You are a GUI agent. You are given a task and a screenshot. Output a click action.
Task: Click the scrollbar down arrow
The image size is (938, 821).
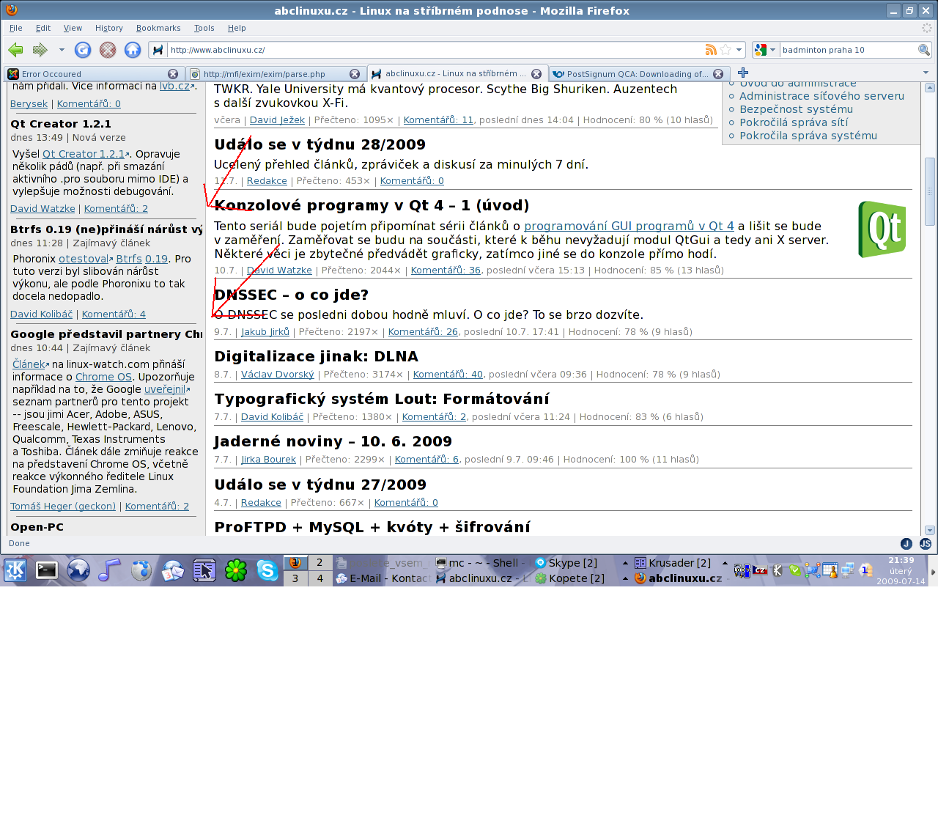(930, 530)
